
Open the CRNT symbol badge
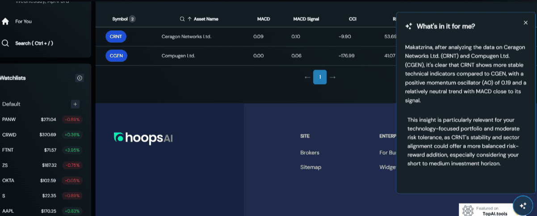(116, 37)
